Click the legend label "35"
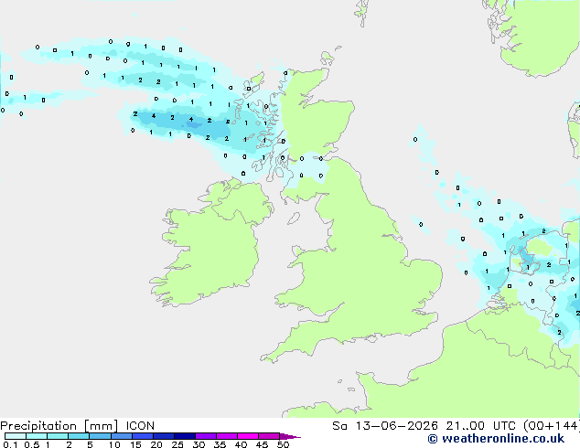The height and width of the screenshot is (448, 580). coord(220,444)
